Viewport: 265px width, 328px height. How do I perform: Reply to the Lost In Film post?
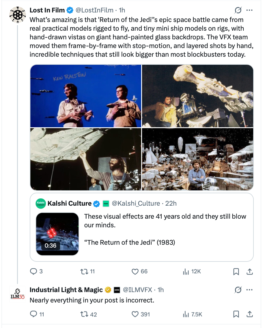pos(34,271)
